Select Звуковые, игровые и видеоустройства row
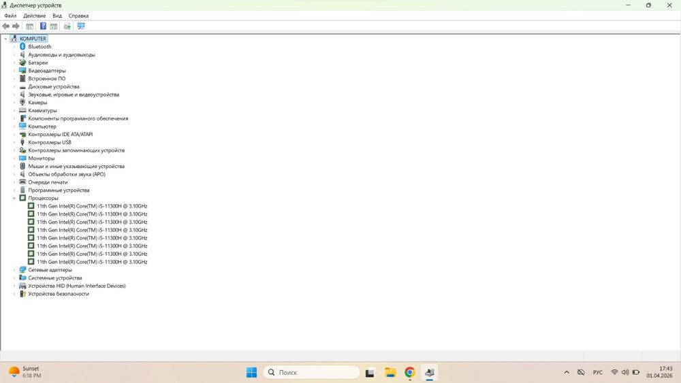Viewport: 681px width, 383px height. point(74,95)
